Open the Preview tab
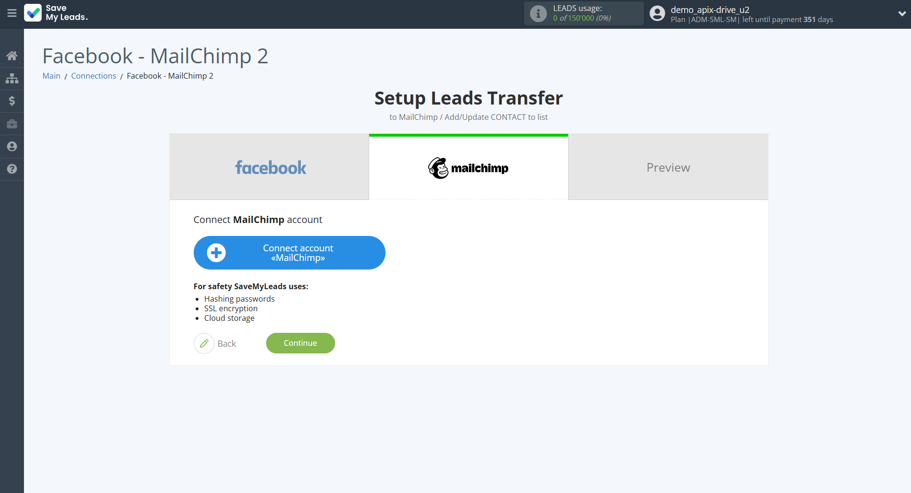The height and width of the screenshot is (493, 911). [668, 167]
